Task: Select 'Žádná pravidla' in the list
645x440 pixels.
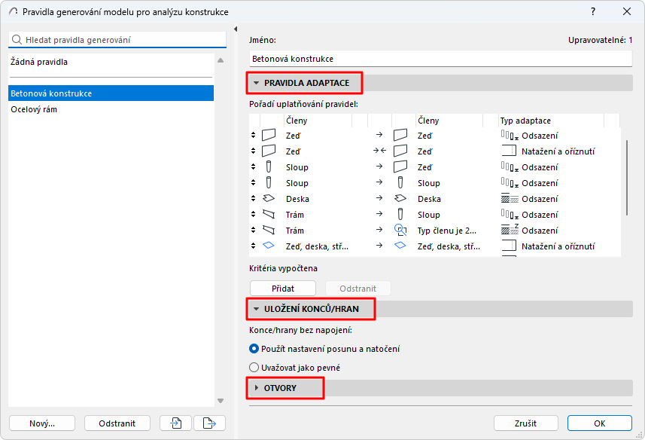Action: click(39, 62)
